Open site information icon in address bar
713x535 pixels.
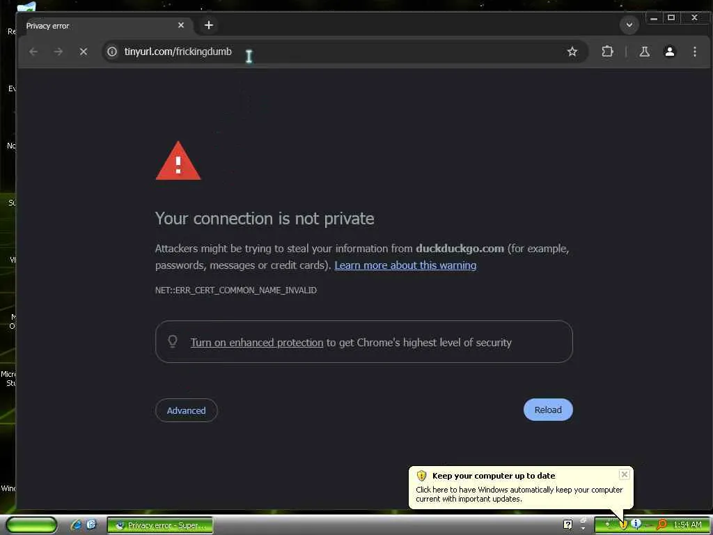[112, 52]
